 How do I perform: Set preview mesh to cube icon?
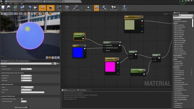coord(55,58)
